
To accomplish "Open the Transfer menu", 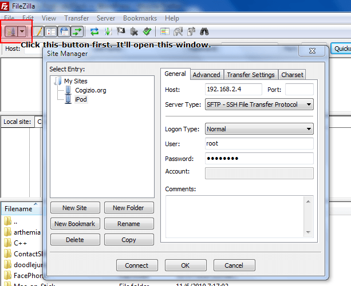I will point(77,18).
